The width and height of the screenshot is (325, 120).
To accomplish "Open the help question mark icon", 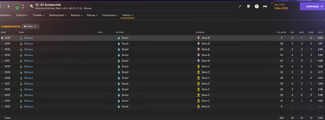I will coord(257,6).
